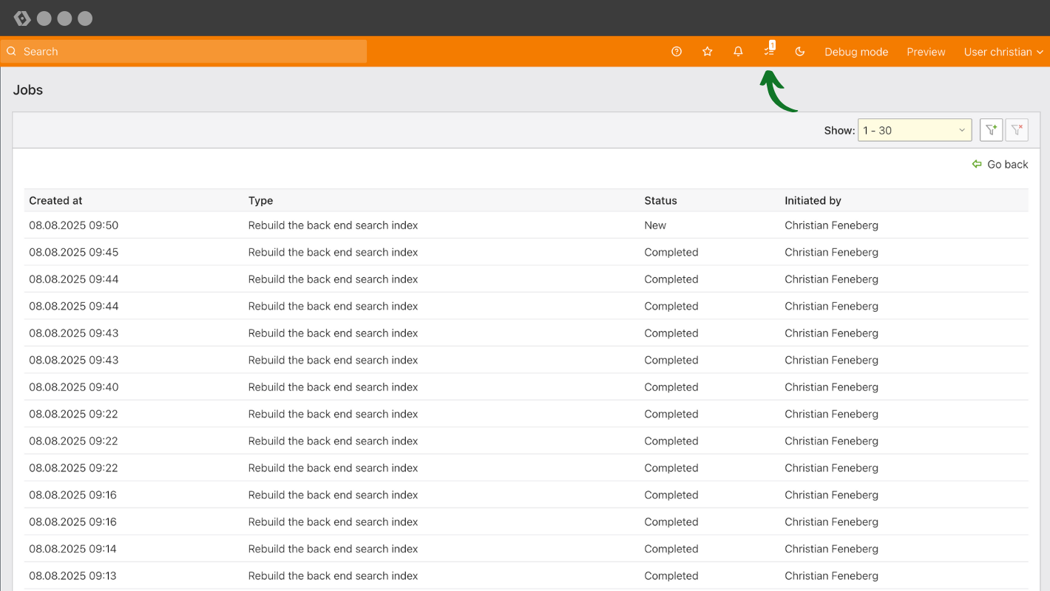Click the Status column header
Screen dimensions: 1050x591
[x=660, y=201]
